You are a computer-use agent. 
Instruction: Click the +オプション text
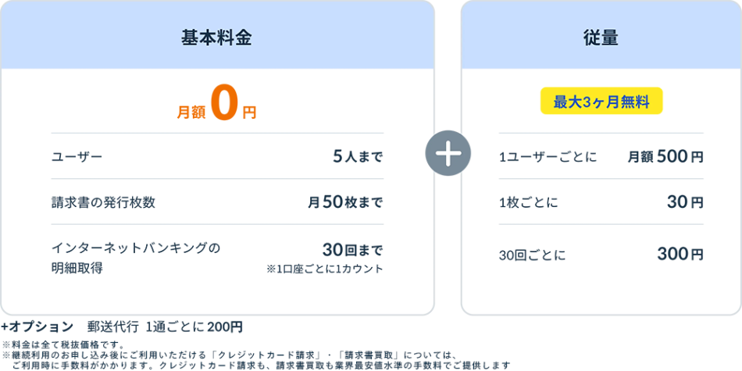pyautogui.click(x=37, y=326)
